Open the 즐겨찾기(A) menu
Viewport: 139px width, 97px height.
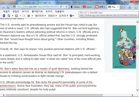(37, 12)
